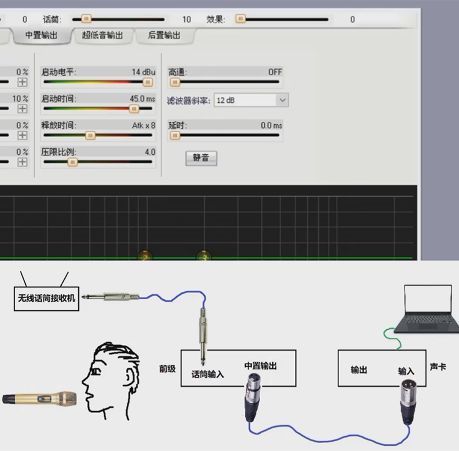Click the 无线话筒接收机 box
The width and height of the screenshot is (459, 451).
click(47, 299)
